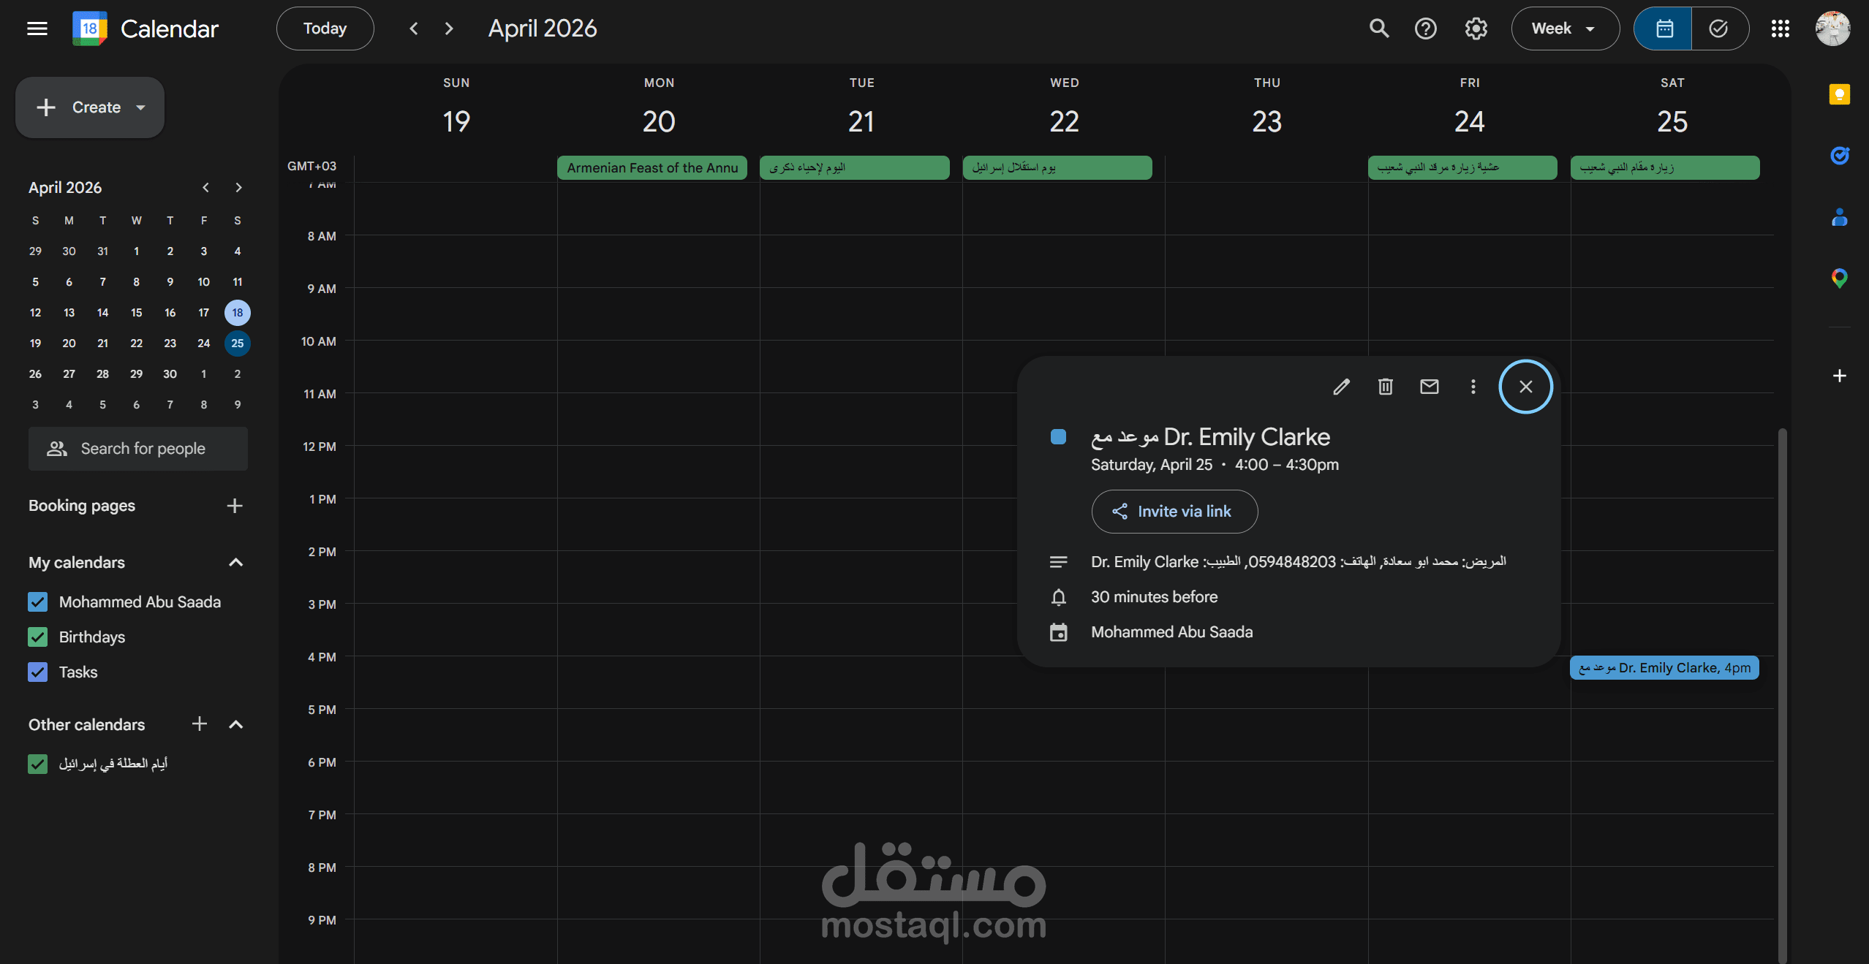Click Invite via link button
This screenshot has width=1869, height=964.
1174,512
